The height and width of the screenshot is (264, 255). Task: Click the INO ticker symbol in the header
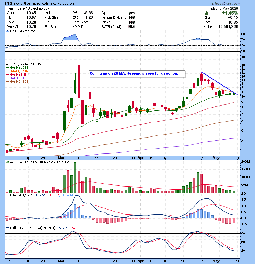pyautogui.click(x=9, y=3)
